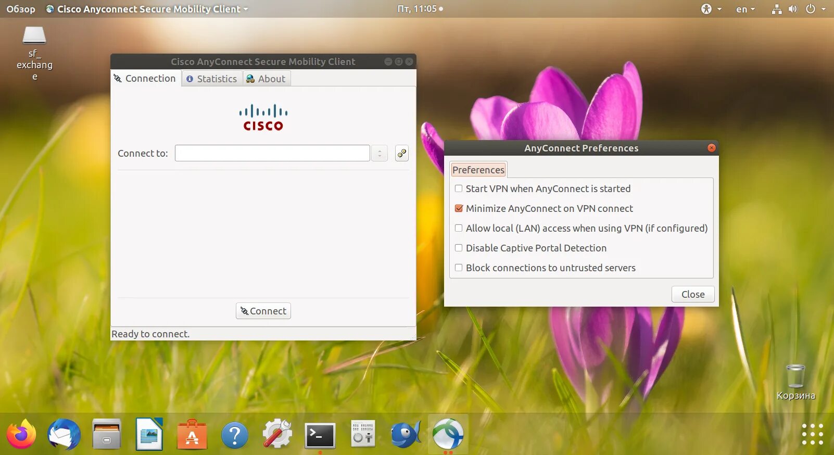Open Terminal from the dock
The height and width of the screenshot is (455, 834).
(320, 435)
